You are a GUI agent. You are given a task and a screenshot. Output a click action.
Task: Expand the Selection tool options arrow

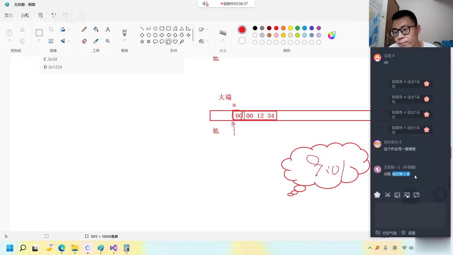pyautogui.click(x=39, y=40)
